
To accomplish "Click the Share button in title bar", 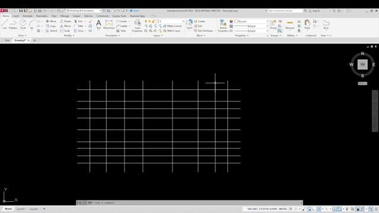I will (134, 11).
